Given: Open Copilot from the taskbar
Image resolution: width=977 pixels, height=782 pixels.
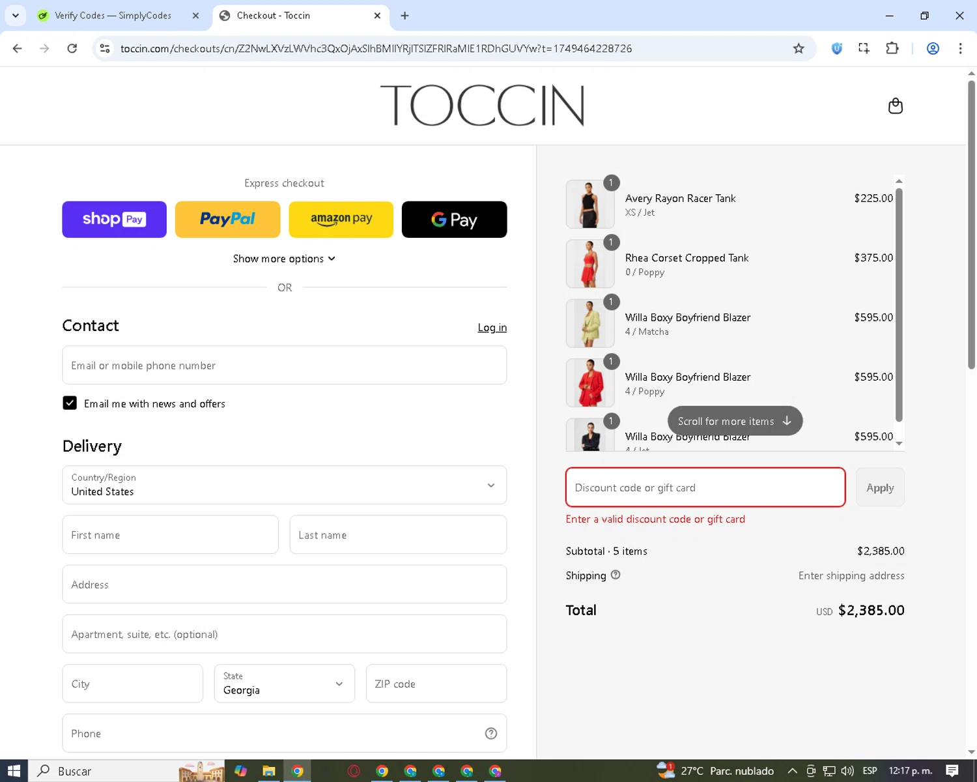Looking at the screenshot, I should tap(240, 771).
